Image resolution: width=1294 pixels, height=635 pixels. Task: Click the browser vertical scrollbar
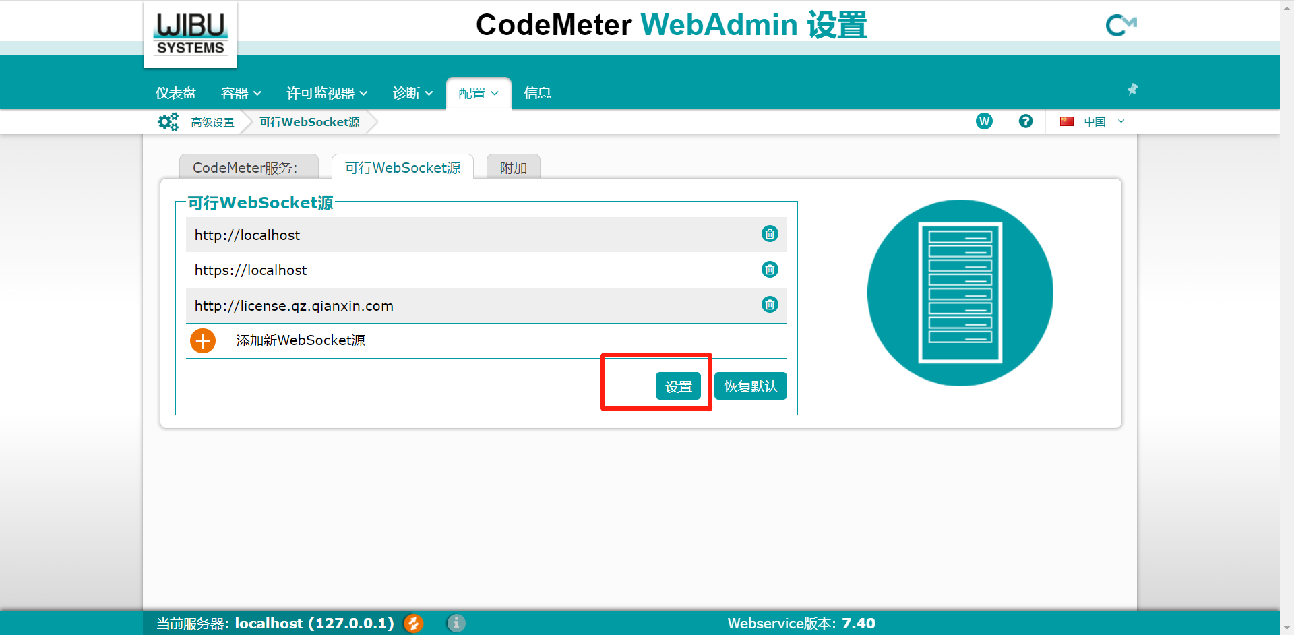click(1287, 317)
